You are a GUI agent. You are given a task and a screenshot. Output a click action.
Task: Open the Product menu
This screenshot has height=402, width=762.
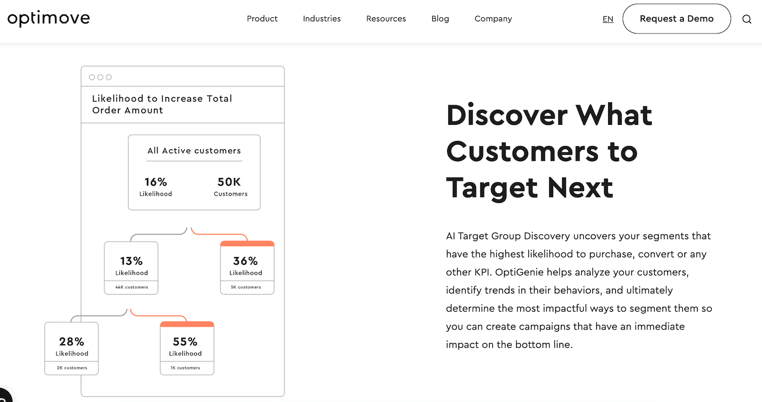262,19
